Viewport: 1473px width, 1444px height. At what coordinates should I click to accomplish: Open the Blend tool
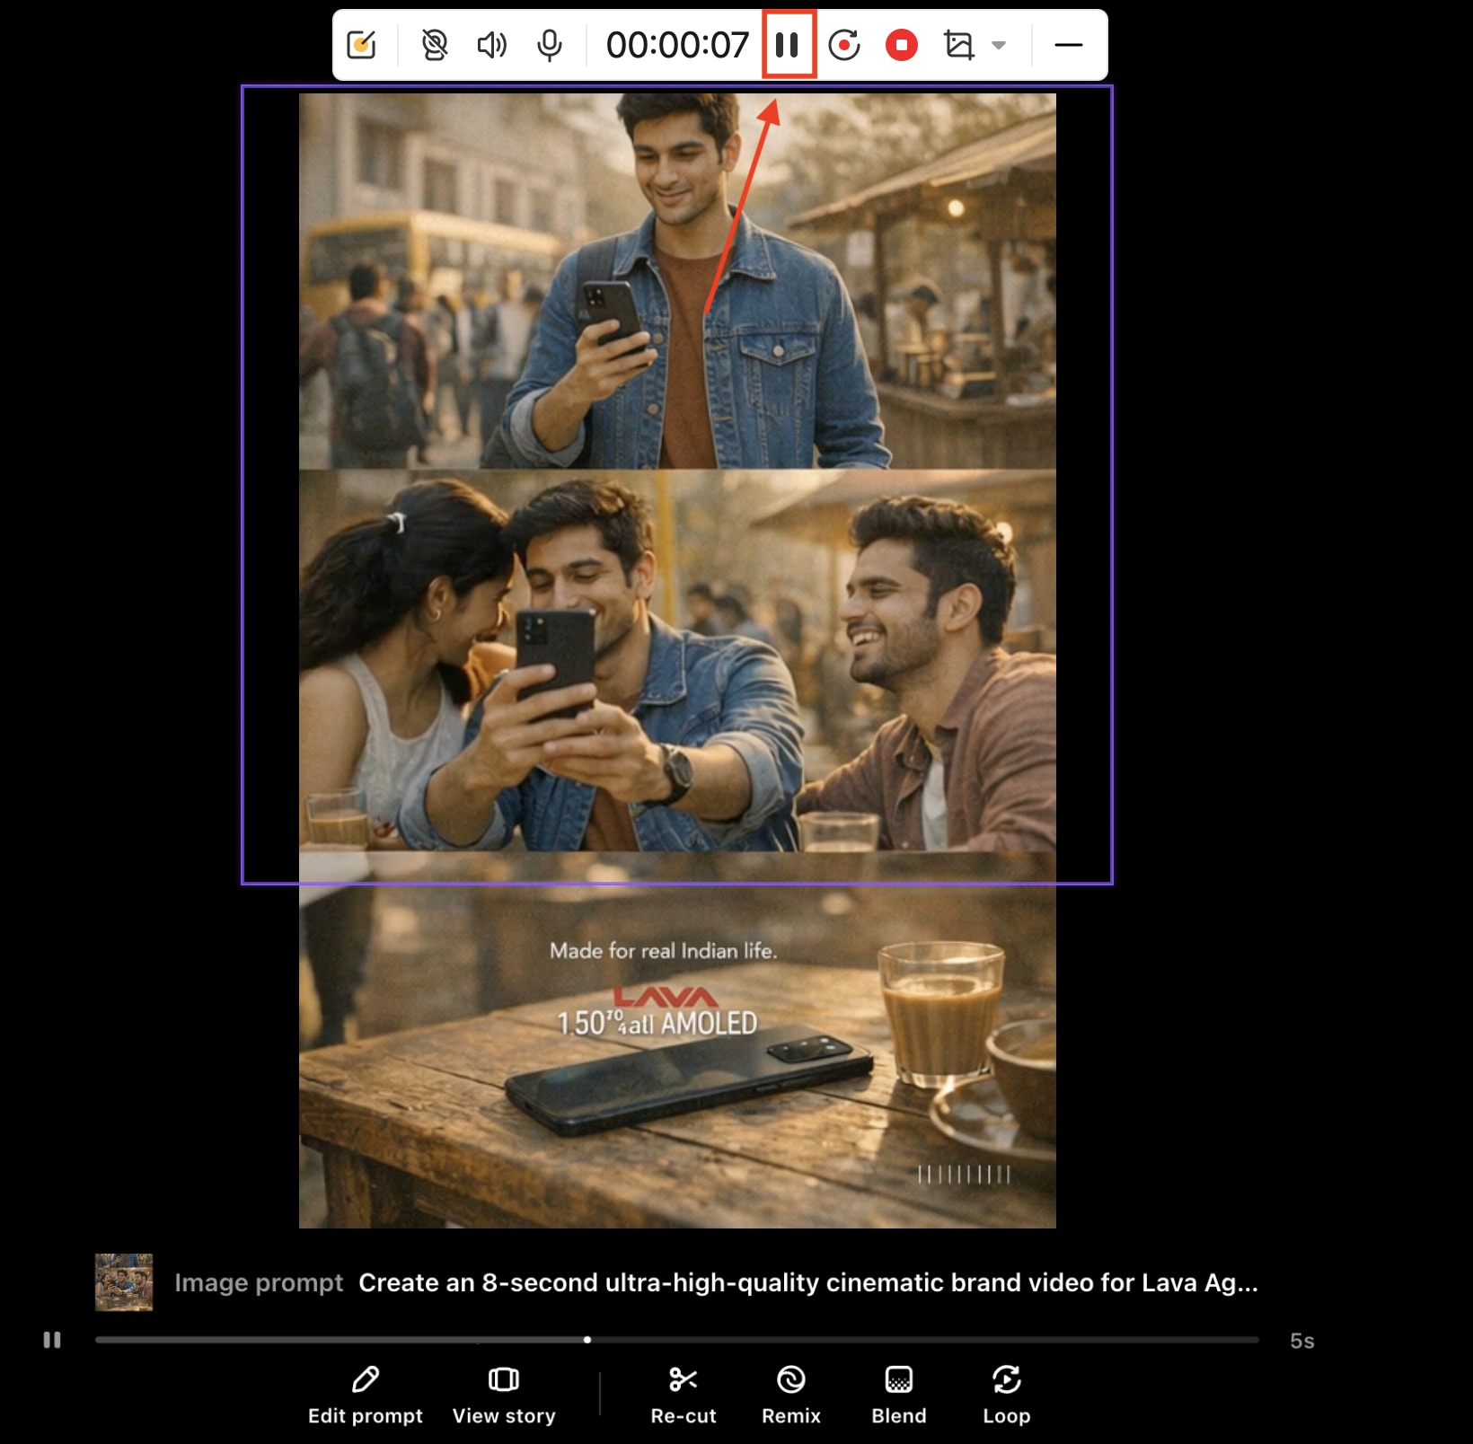pos(898,1380)
